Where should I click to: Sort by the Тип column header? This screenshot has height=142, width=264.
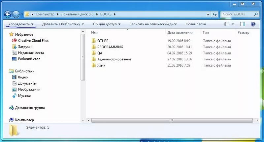(x=206, y=32)
